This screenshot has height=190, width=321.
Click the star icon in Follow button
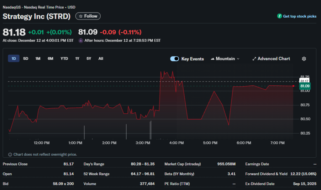coord(81,16)
